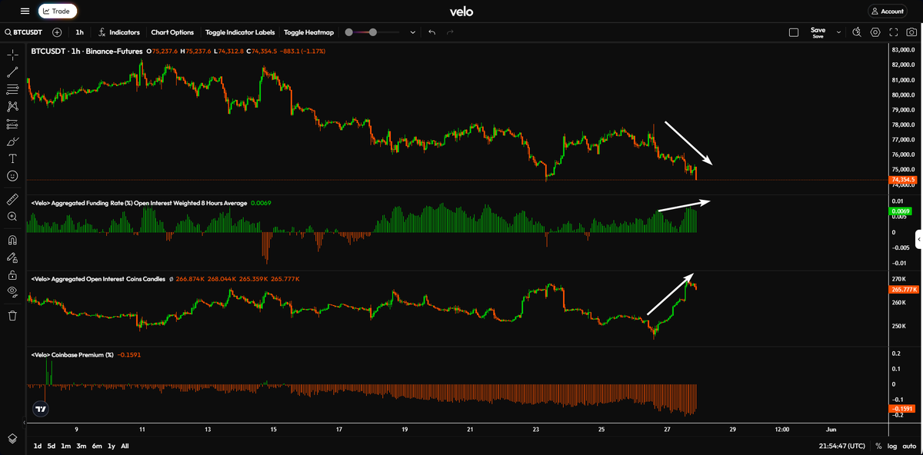Select the Coinbase Premium (%) indicator legend

[x=72, y=355]
